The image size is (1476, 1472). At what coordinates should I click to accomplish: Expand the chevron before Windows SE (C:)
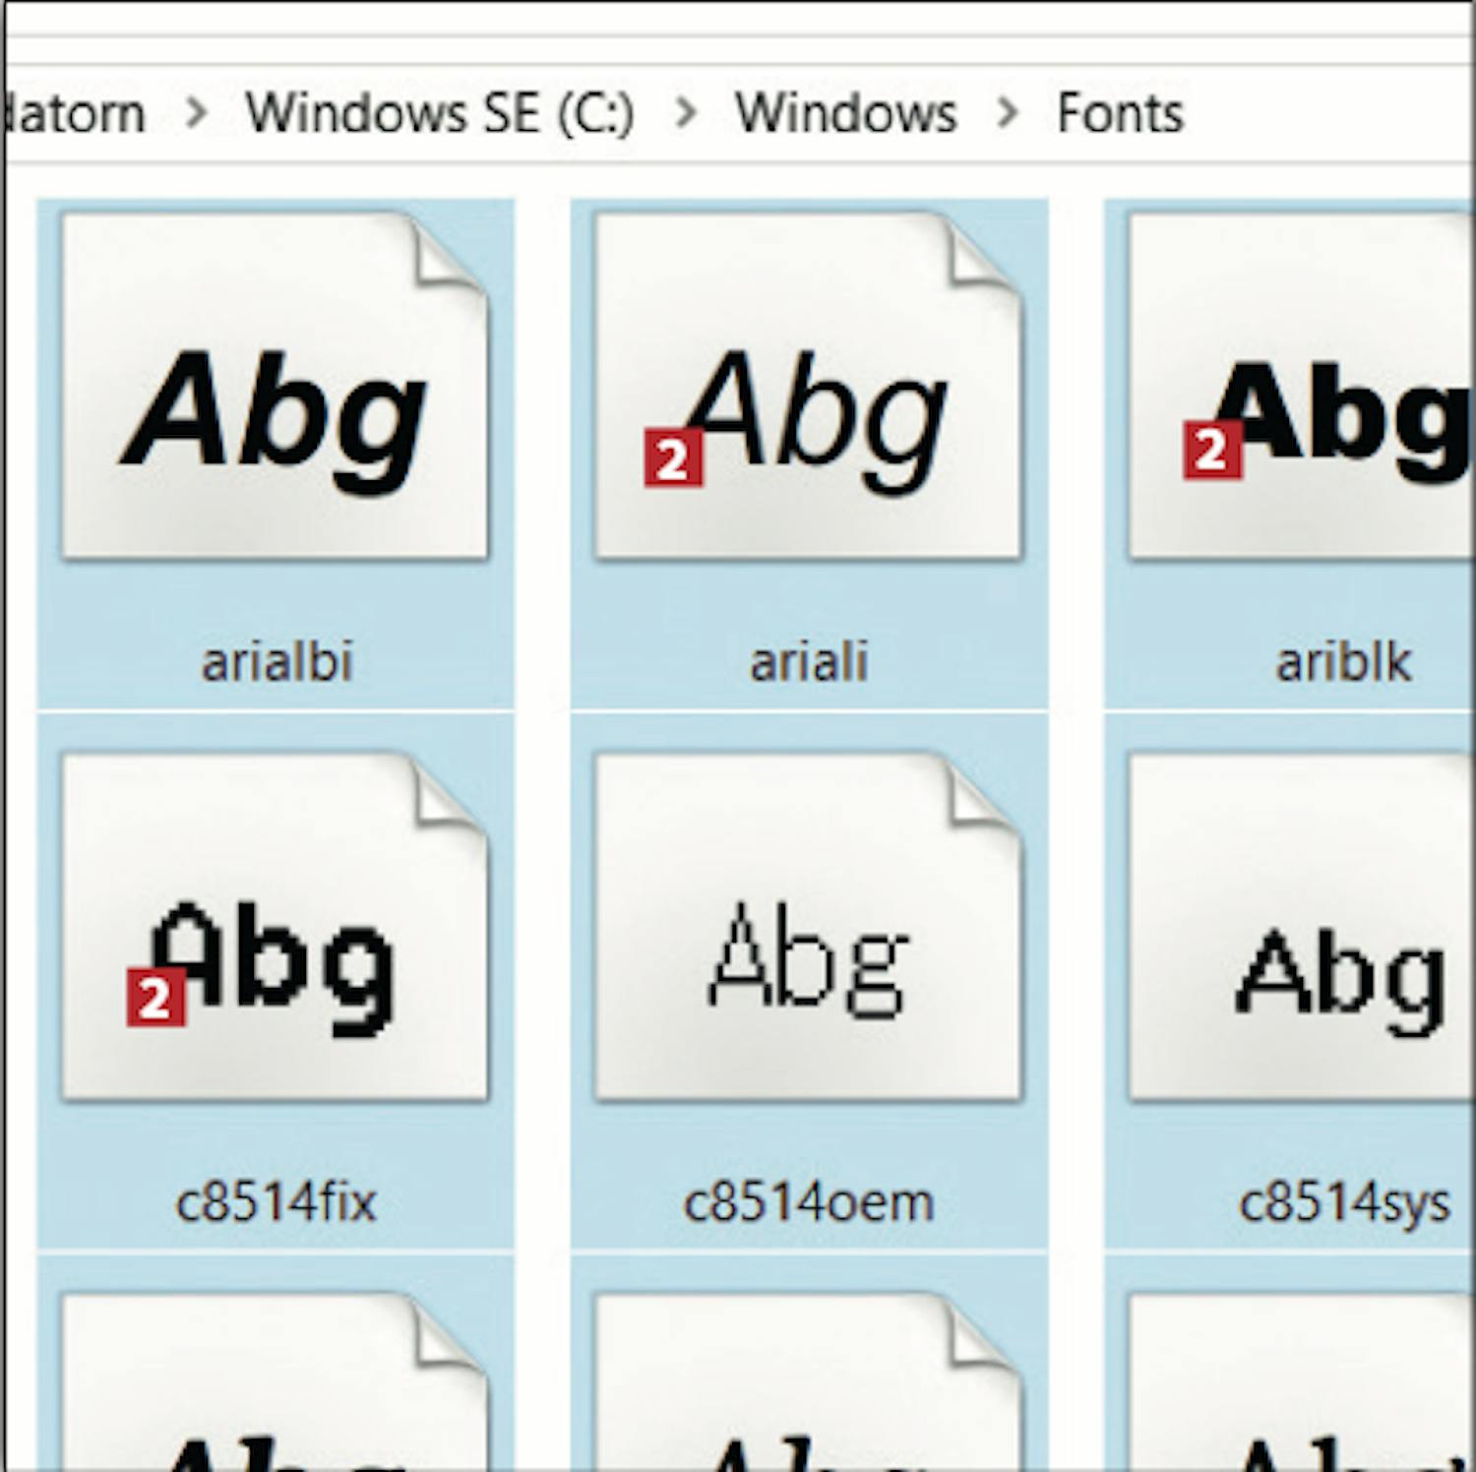tap(196, 113)
